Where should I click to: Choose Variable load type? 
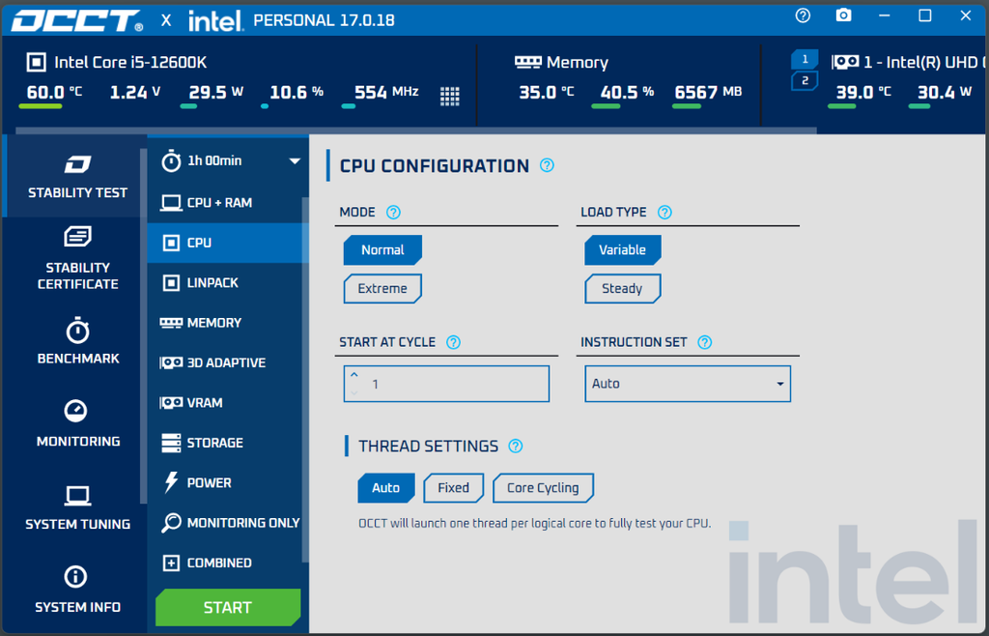[x=623, y=249]
